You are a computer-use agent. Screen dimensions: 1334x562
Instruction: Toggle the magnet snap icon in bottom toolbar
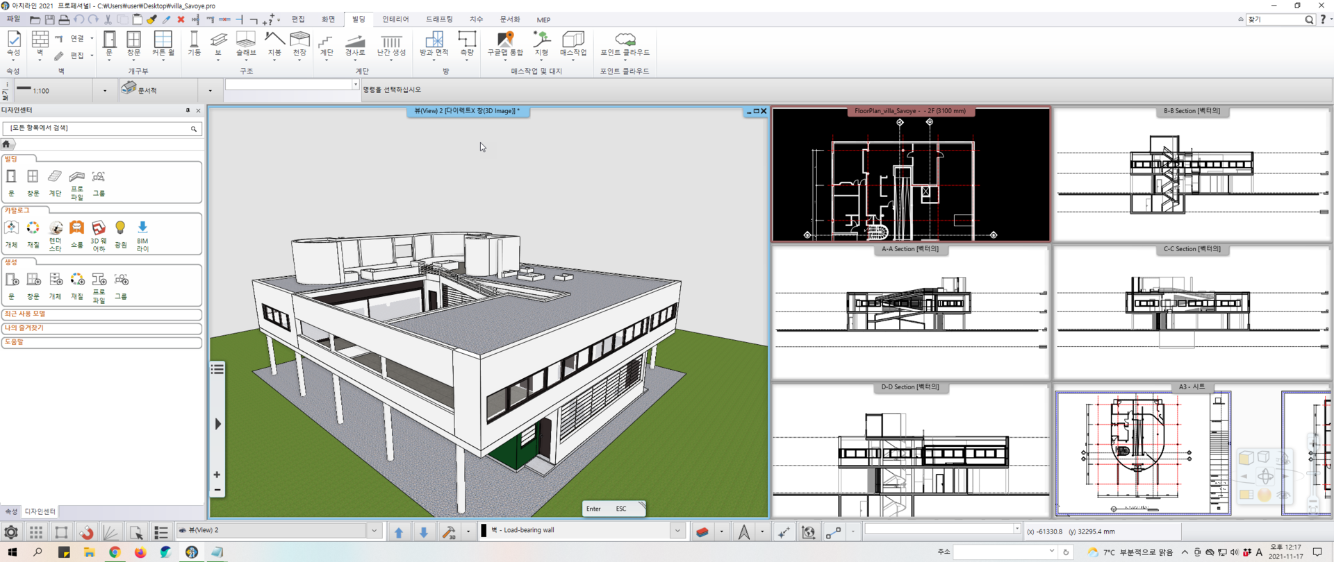point(86,532)
